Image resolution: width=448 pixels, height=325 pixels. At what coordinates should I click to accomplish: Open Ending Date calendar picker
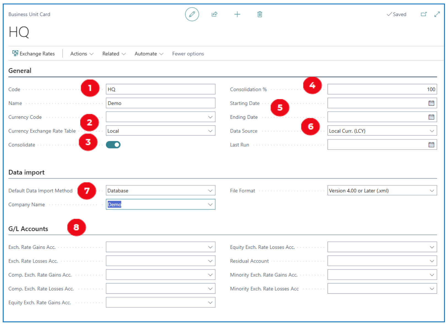[431, 117]
